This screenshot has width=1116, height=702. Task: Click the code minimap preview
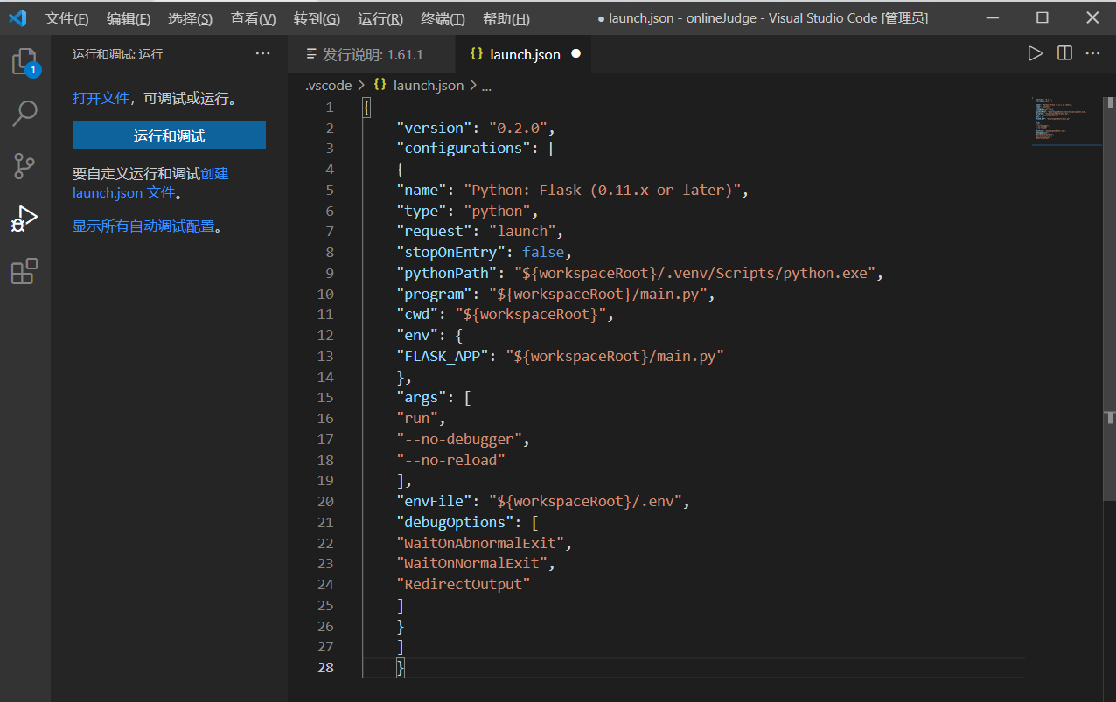click(x=1066, y=121)
